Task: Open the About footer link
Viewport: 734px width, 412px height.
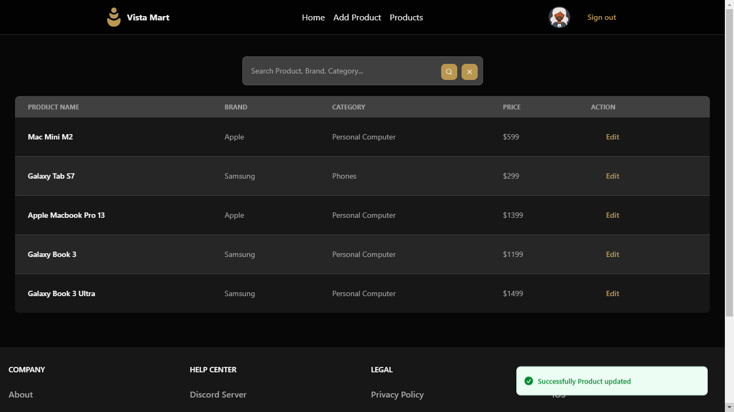Action: tap(21, 394)
